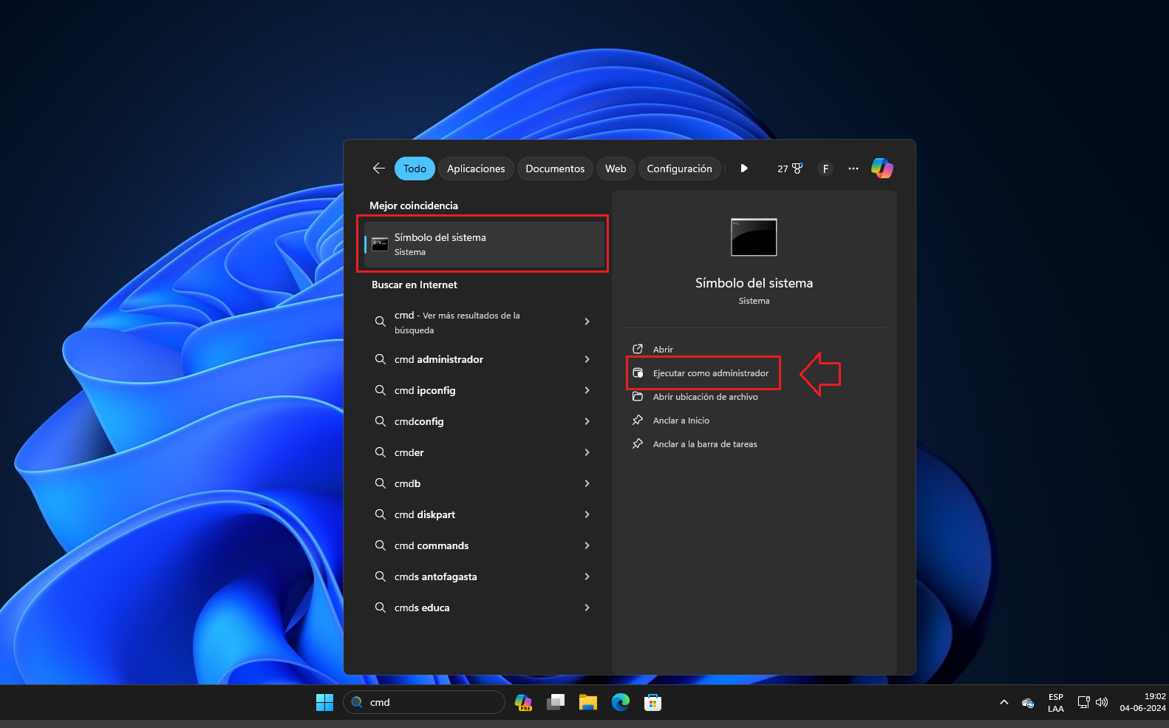The image size is (1169, 728).
Task: Open File Explorer from the taskbar
Action: coord(587,702)
